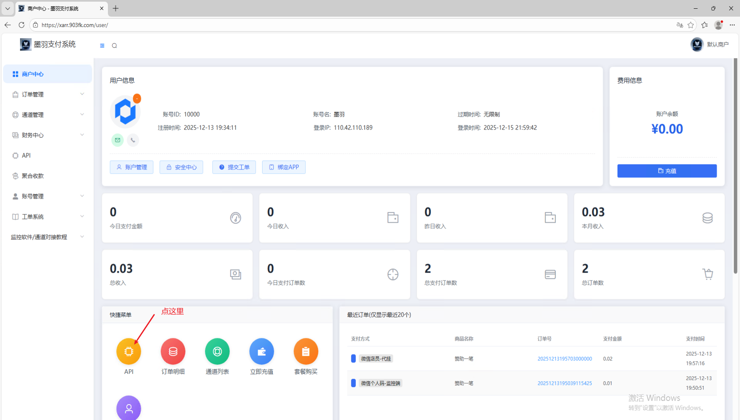Open the header search icon
The width and height of the screenshot is (740, 420).
tap(114, 46)
